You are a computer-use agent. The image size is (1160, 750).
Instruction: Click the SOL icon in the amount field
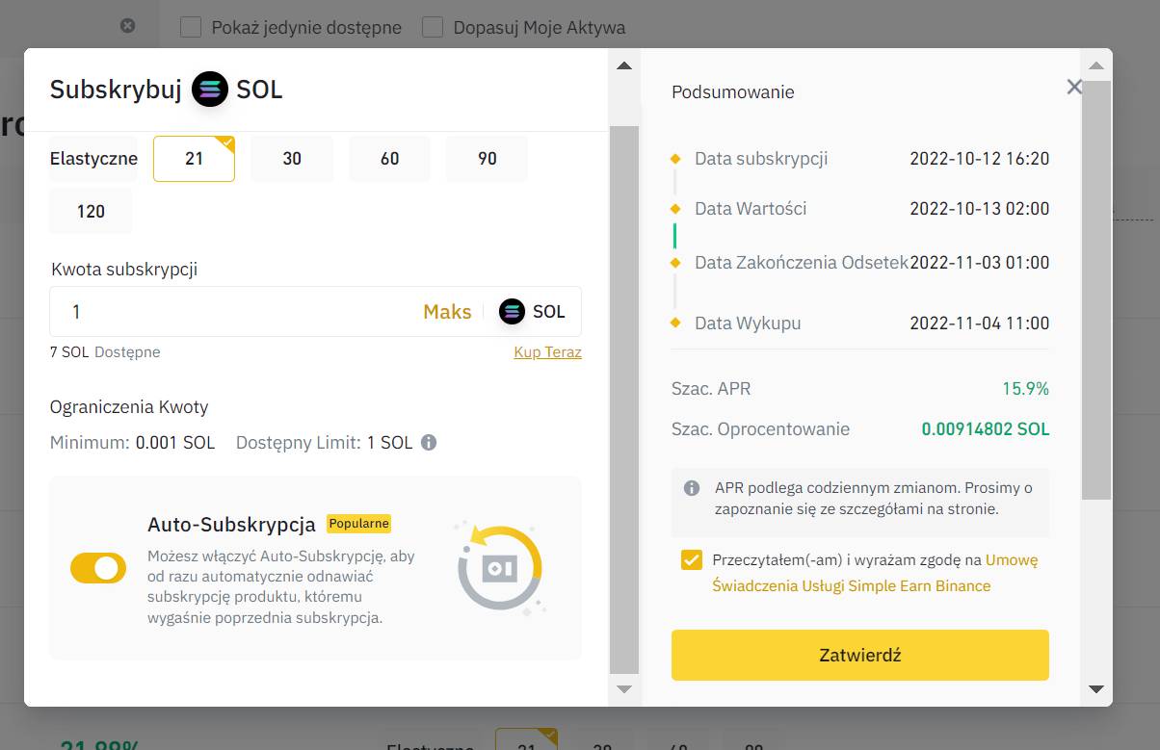tap(512, 311)
